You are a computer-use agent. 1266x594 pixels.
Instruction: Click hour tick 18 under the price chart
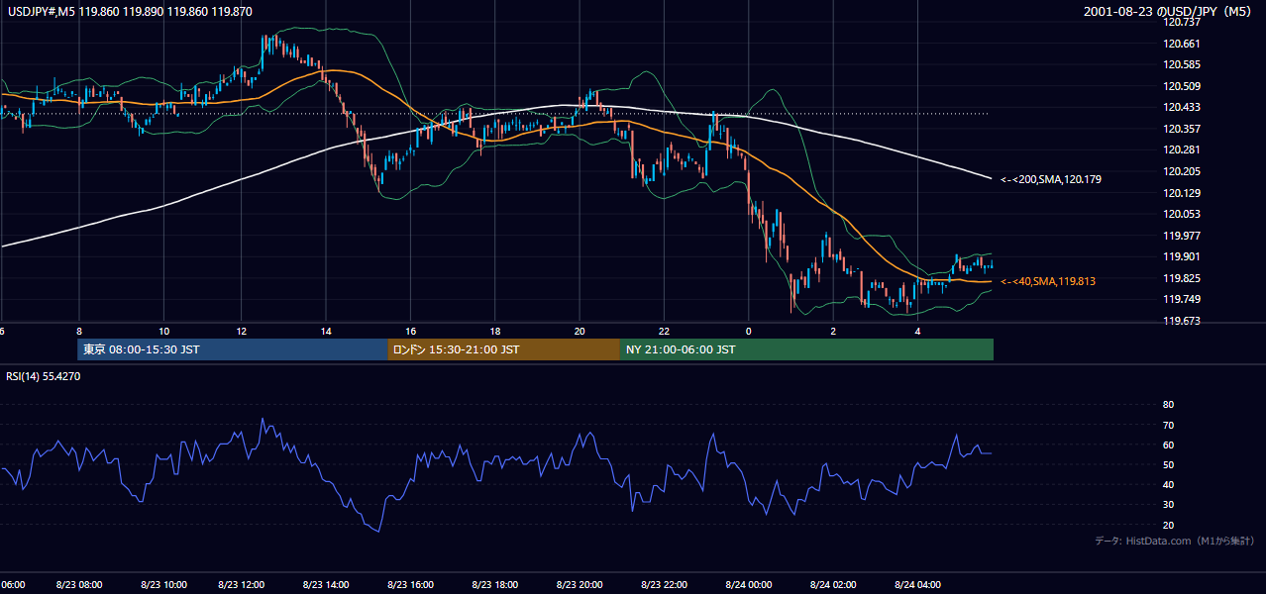(494, 332)
